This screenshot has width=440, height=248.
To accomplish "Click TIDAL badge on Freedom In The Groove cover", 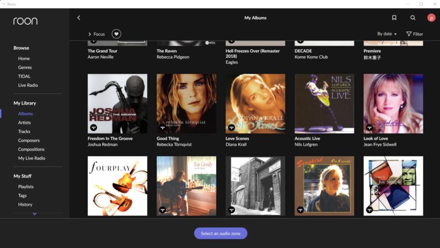I will point(94,128).
